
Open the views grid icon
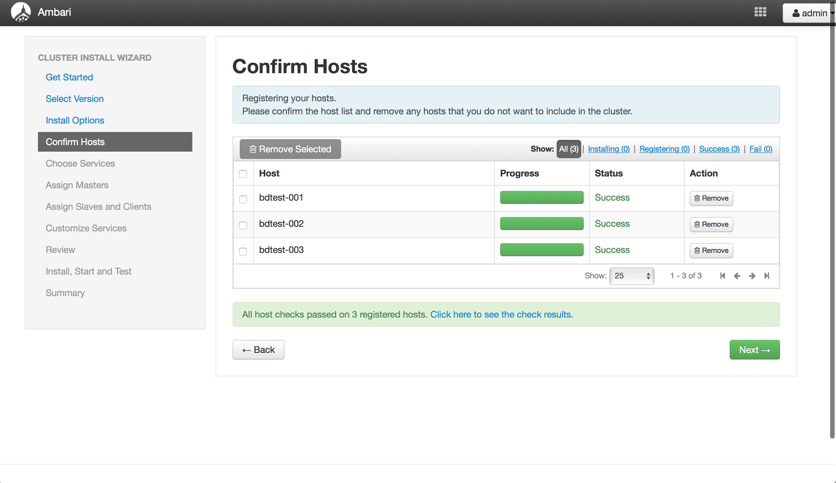tap(760, 12)
